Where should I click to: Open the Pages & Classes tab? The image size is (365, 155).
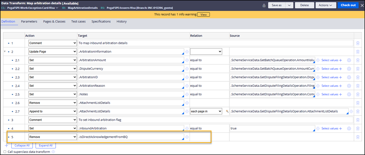click(x=54, y=21)
